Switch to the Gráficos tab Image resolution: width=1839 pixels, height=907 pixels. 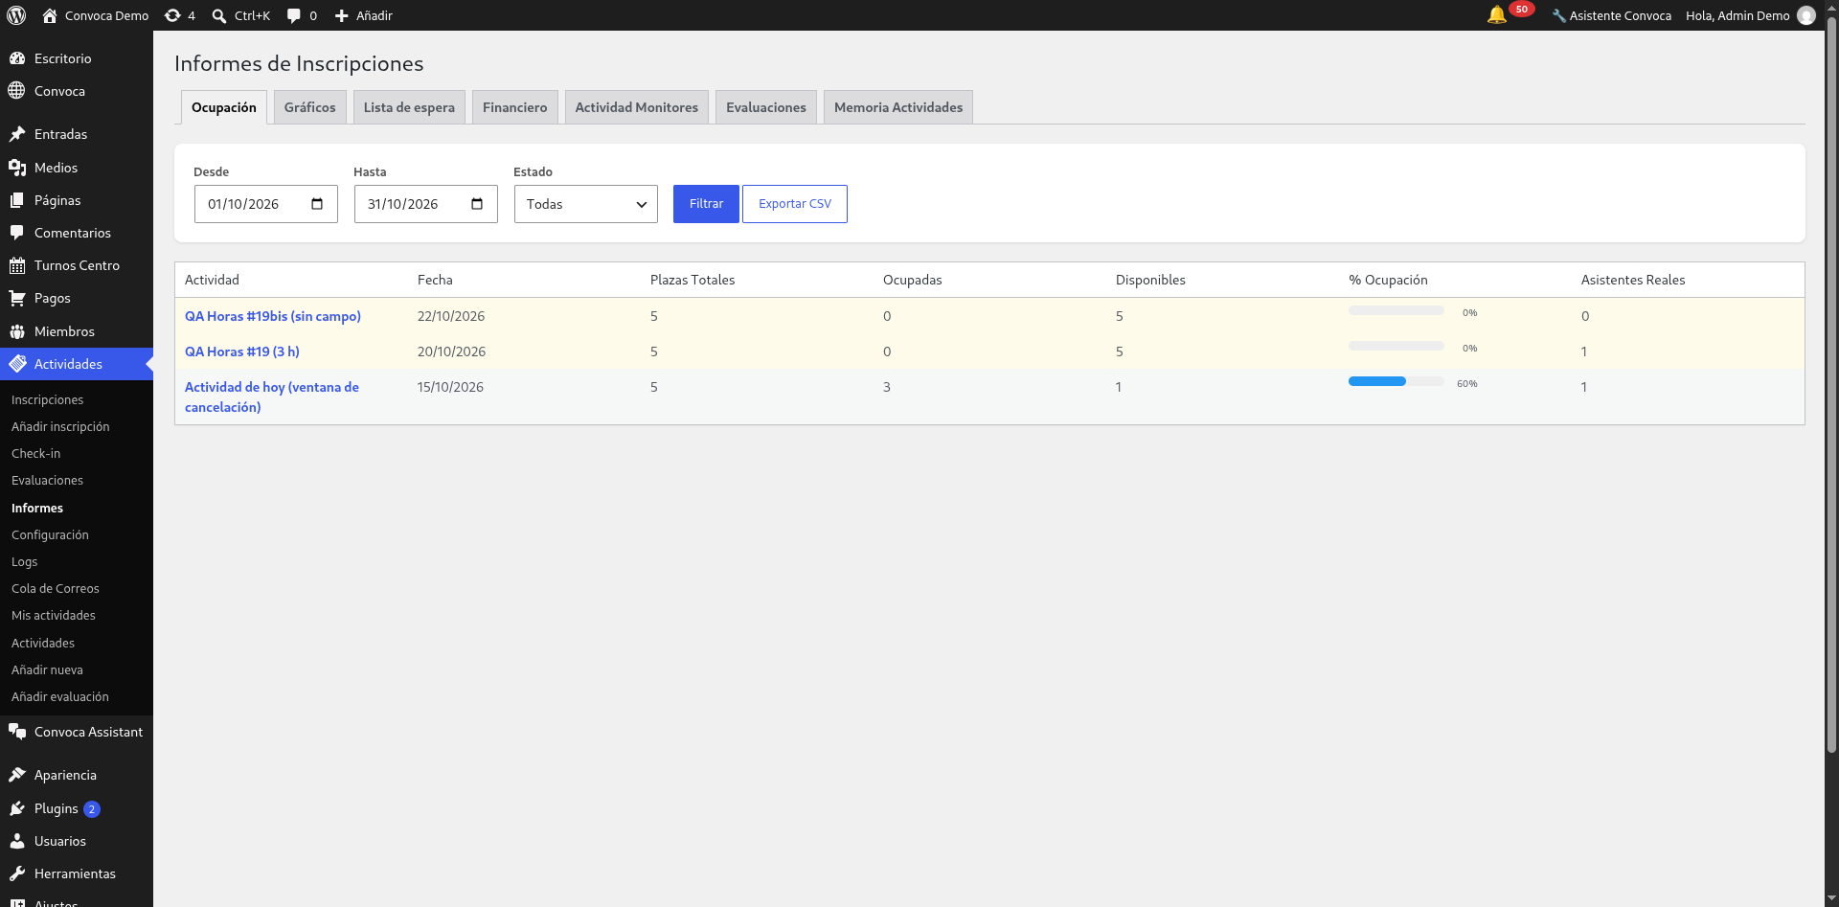[310, 107]
